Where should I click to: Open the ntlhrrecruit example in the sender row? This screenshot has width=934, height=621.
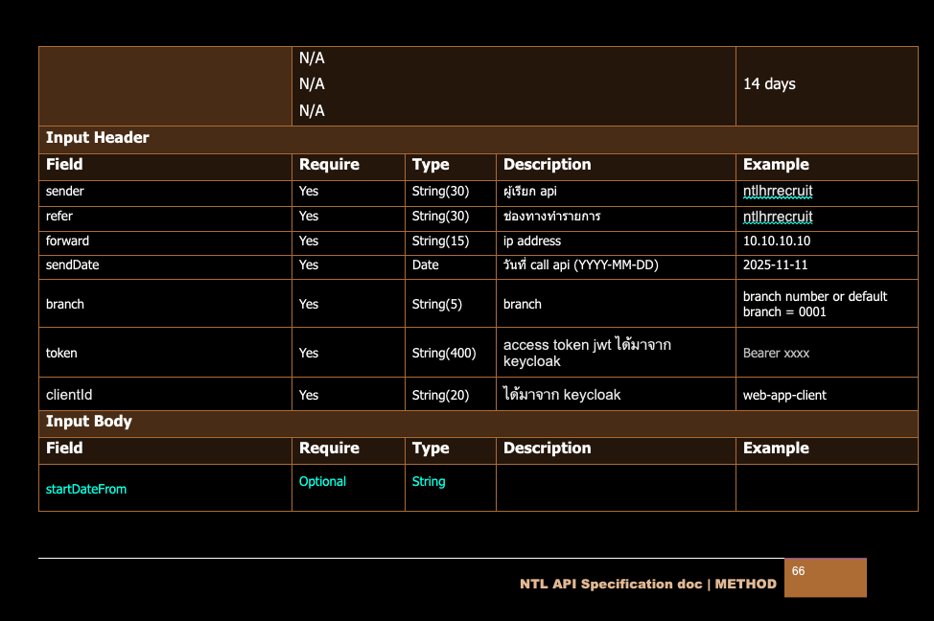point(778,192)
